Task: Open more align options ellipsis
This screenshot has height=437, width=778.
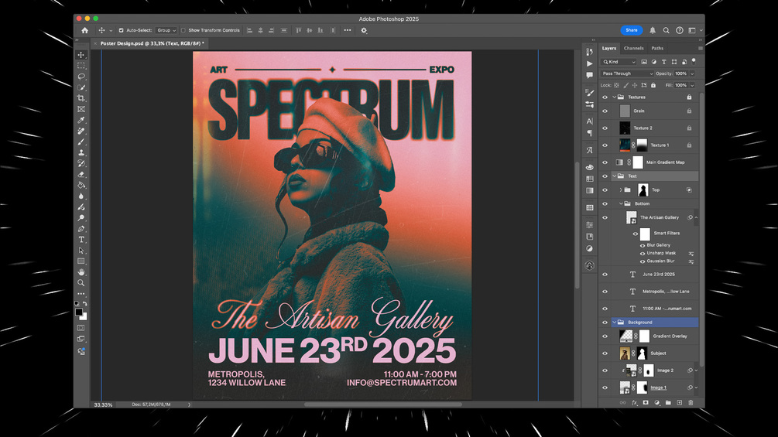Action: pos(348,30)
